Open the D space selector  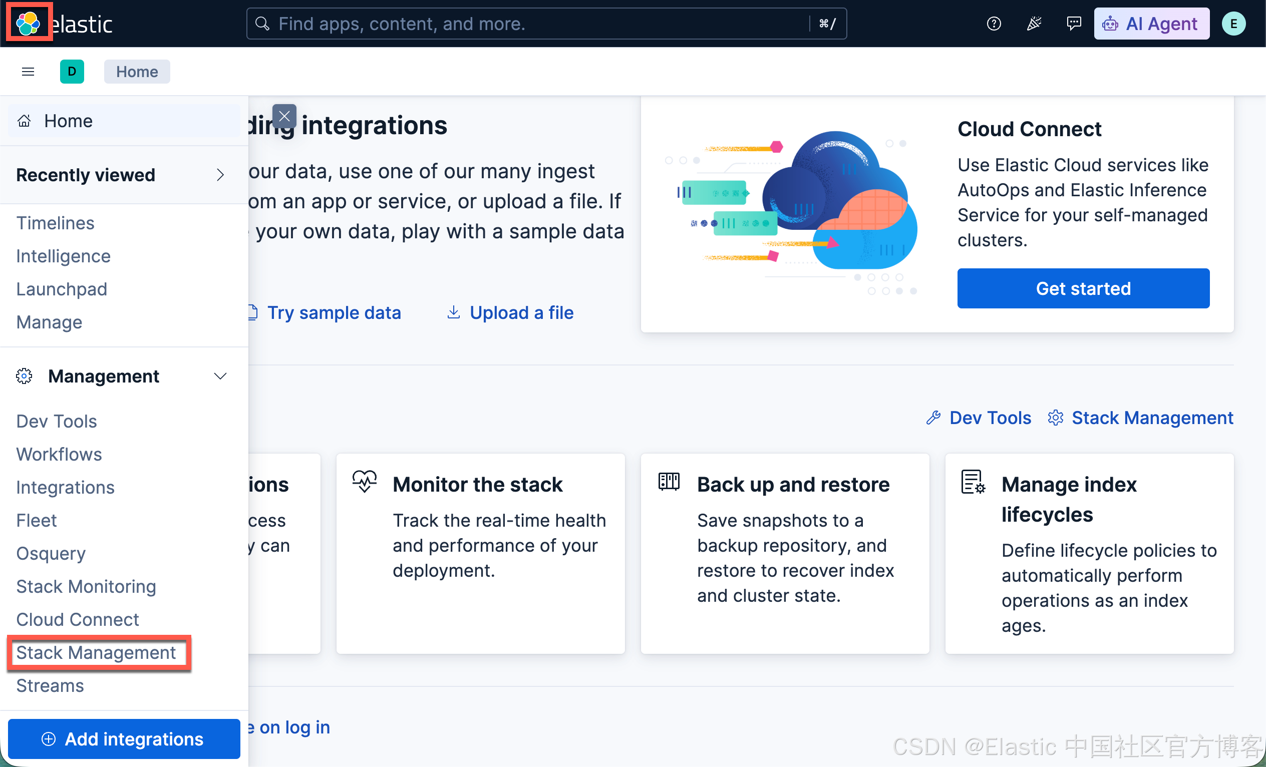click(x=72, y=72)
